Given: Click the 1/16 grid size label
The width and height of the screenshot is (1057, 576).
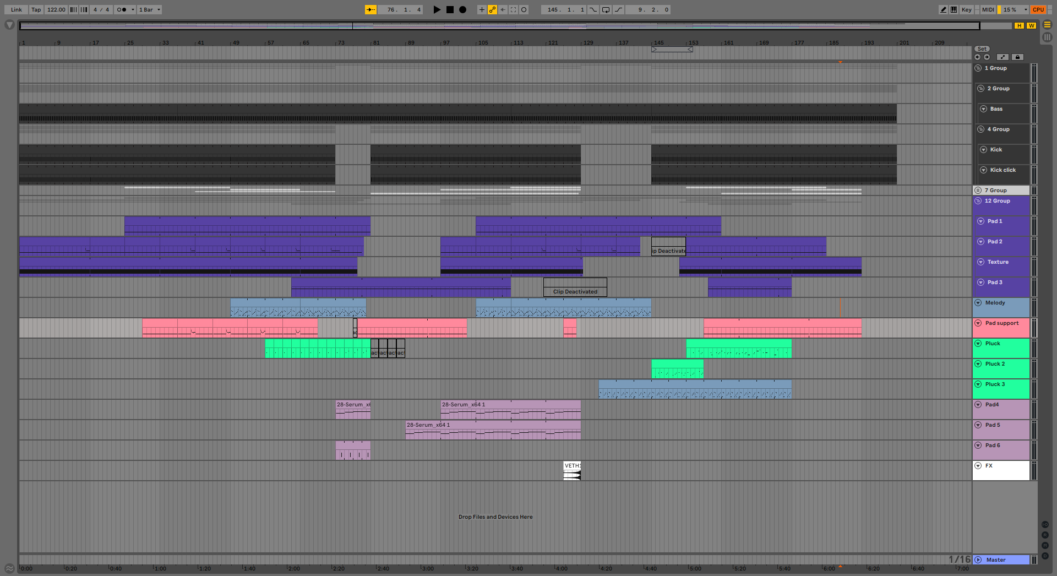Looking at the screenshot, I should [959, 559].
